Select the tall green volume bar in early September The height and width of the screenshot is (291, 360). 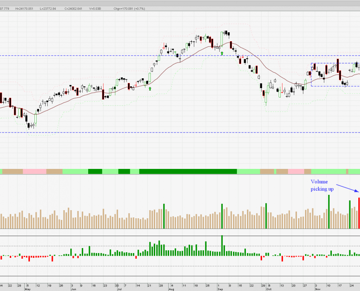[x=222, y=216]
